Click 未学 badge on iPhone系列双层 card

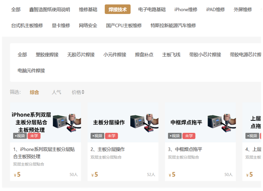34,136
